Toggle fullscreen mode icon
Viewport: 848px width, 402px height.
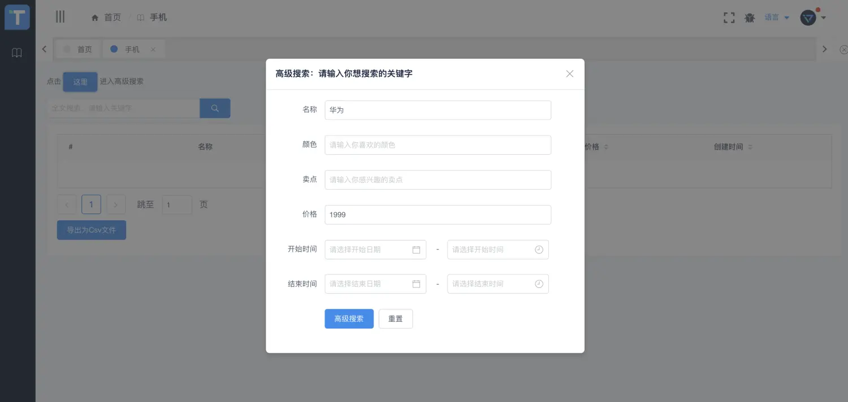729,18
